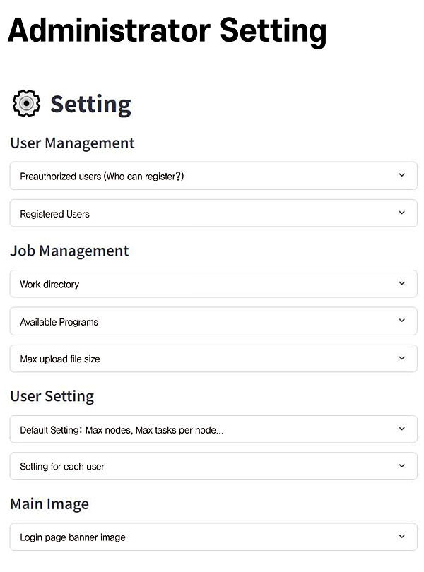
Task: Click chevron on Preauthorized users row
Action: [x=401, y=175]
